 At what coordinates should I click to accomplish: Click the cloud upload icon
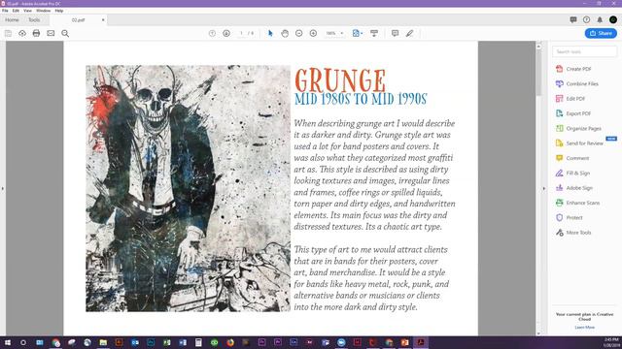pos(22,33)
